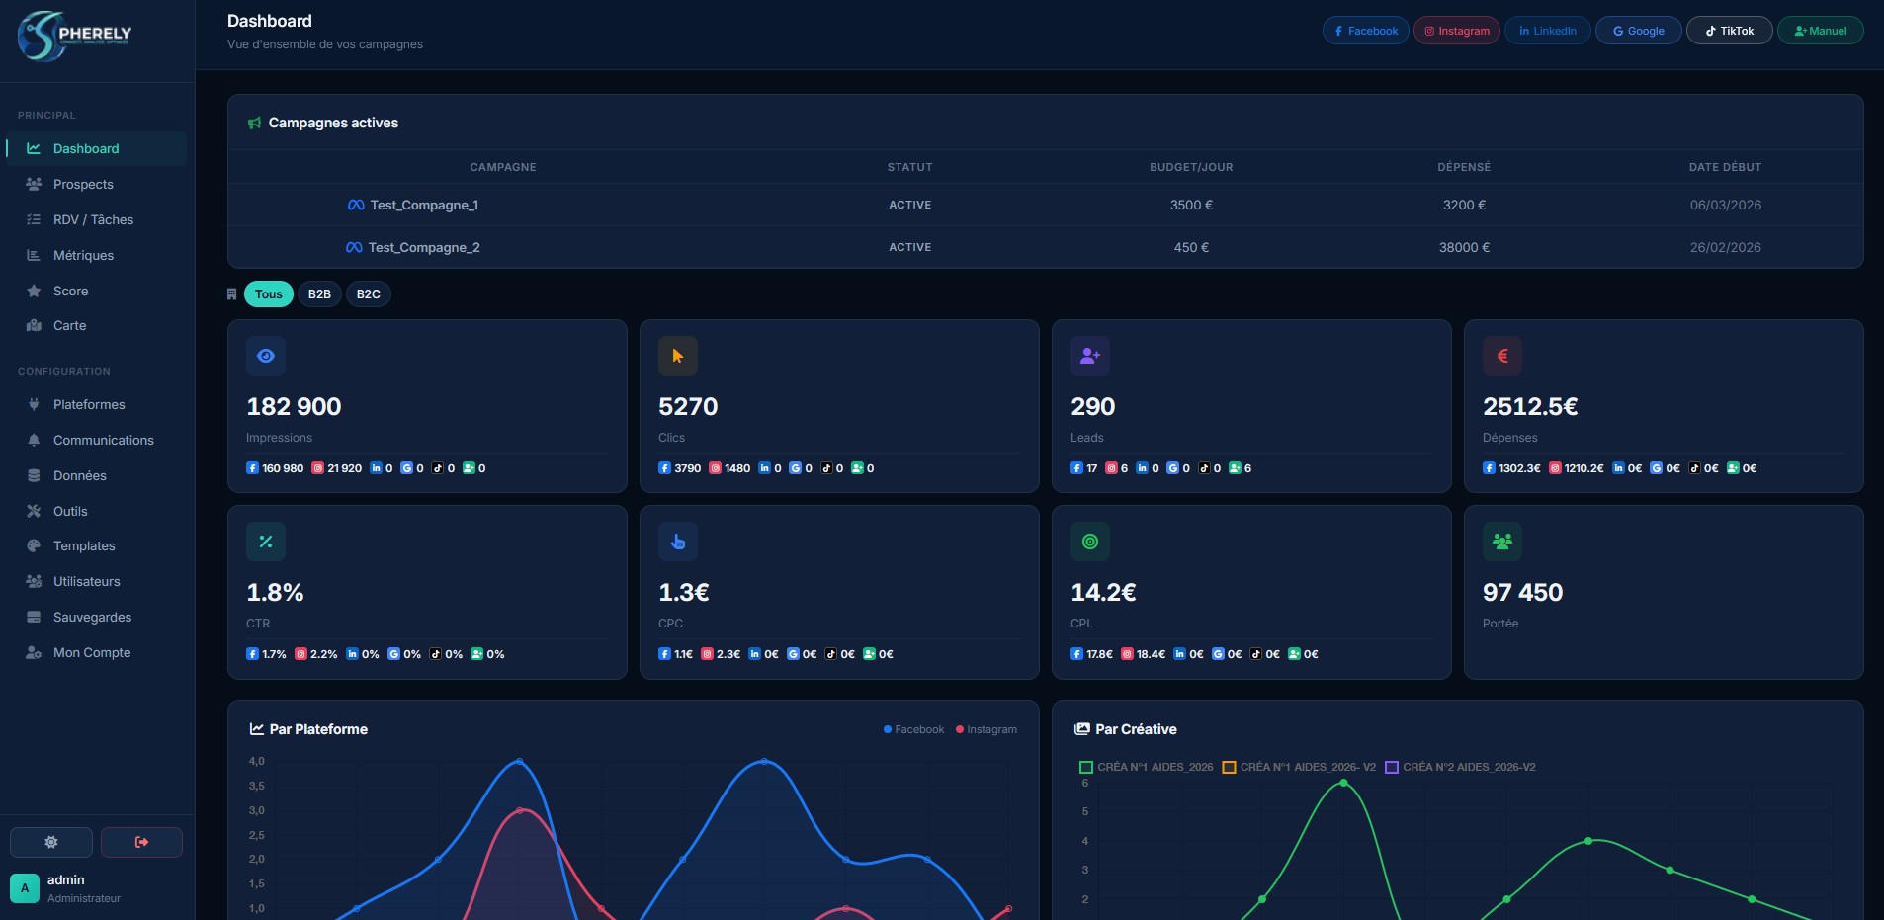Click the megaphone icon beside Campagnes actives
The height and width of the screenshot is (920, 1884).
coord(255,122)
